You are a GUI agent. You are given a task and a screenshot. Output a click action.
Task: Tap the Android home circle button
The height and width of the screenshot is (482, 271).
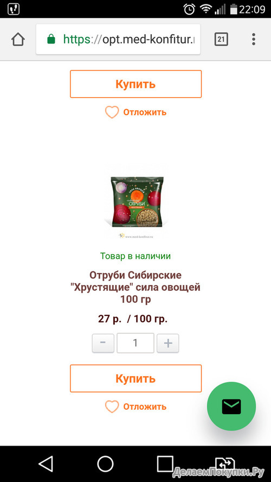pos(105,464)
